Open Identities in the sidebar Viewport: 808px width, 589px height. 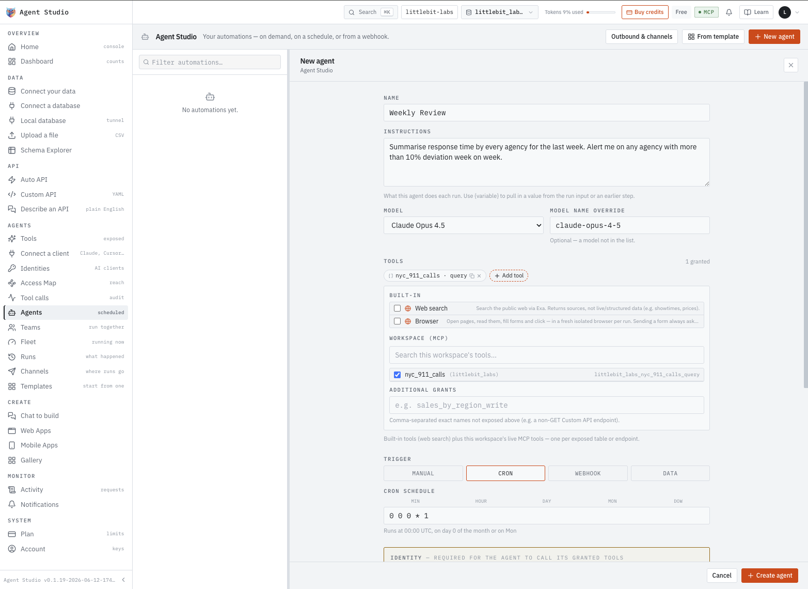pyautogui.click(x=66, y=269)
